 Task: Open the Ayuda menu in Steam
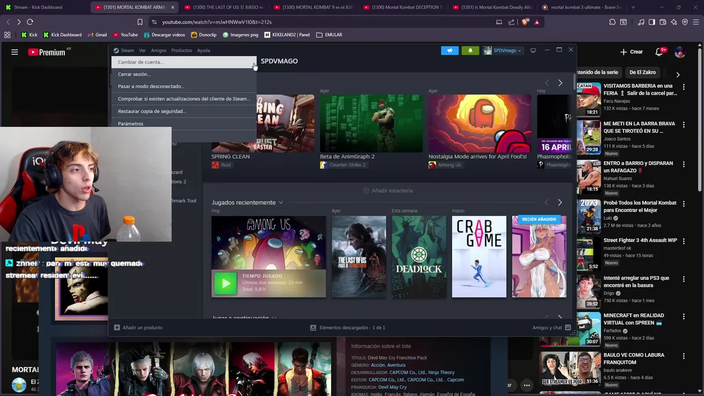(204, 51)
